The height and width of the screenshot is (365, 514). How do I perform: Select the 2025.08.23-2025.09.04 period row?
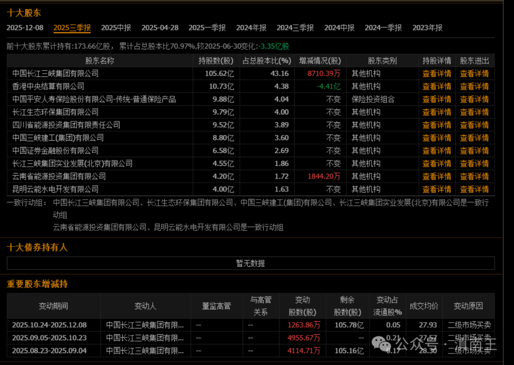click(x=250, y=351)
